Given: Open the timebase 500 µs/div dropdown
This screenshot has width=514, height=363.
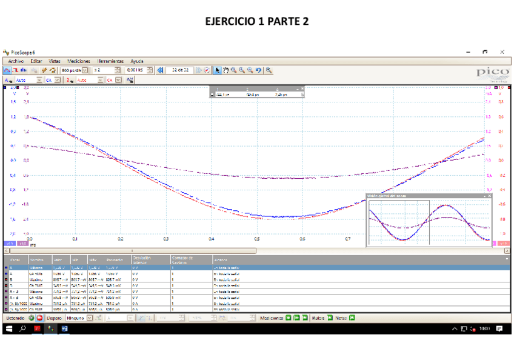Looking at the screenshot, I should click(84, 70).
